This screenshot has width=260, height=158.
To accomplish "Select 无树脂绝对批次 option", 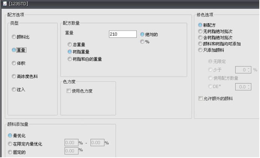I will 200,31.
